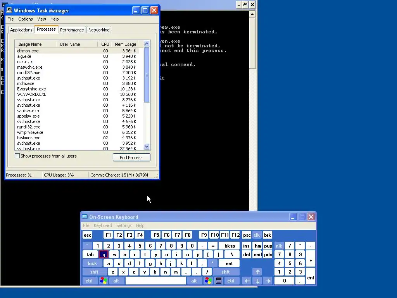
Task: Select the sapisvr.exe process row
Action: tap(77, 111)
